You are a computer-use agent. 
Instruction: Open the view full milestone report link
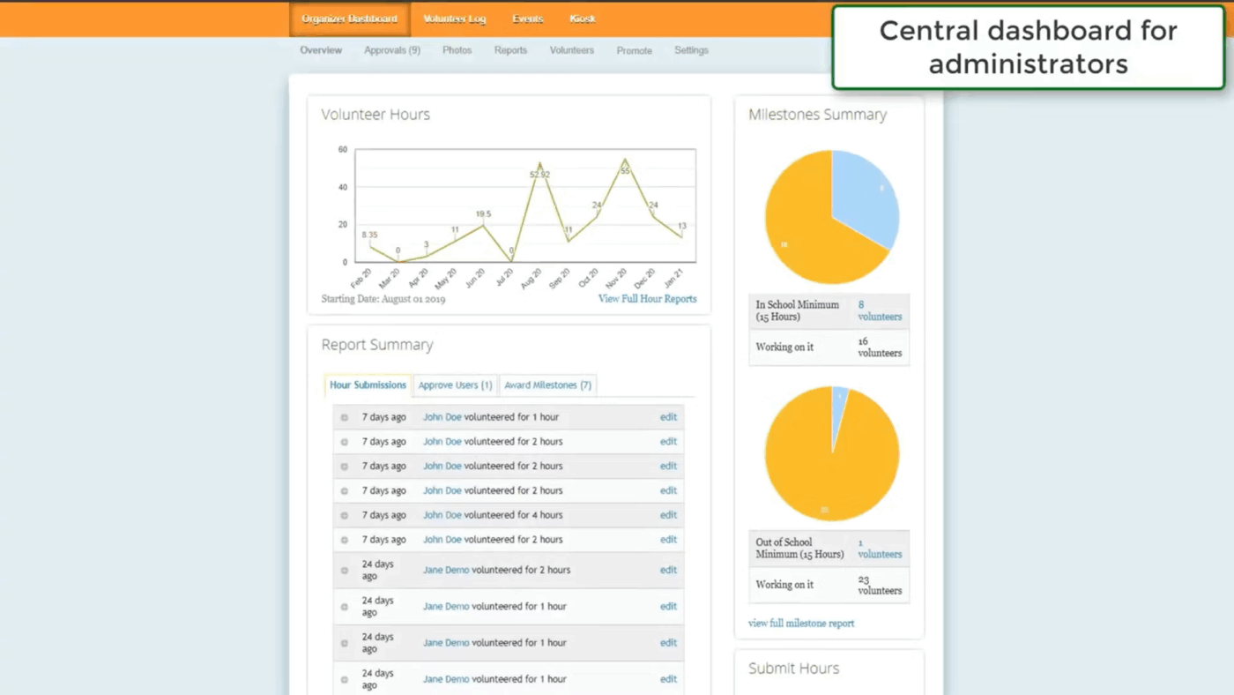[x=800, y=623]
